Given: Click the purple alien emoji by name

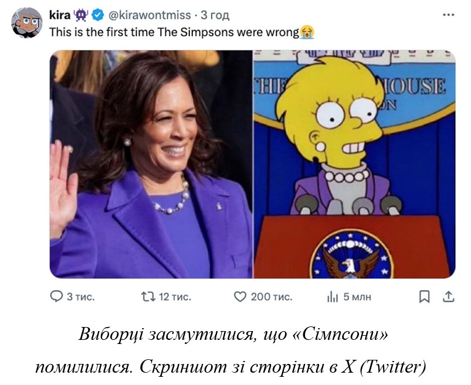Looking at the screenshot, I should pyautogui.click(x=81, y=15).
